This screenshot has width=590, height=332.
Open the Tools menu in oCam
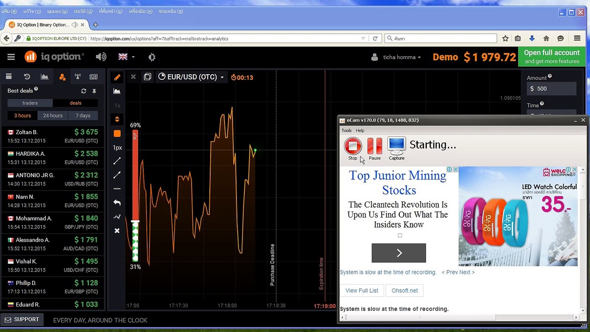[347, 130]
